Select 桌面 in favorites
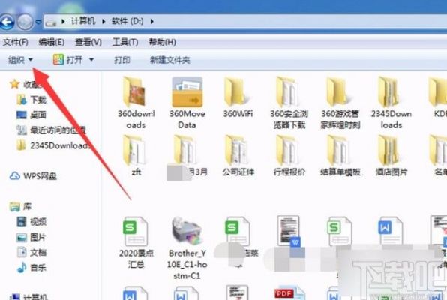 click(31, 115)
